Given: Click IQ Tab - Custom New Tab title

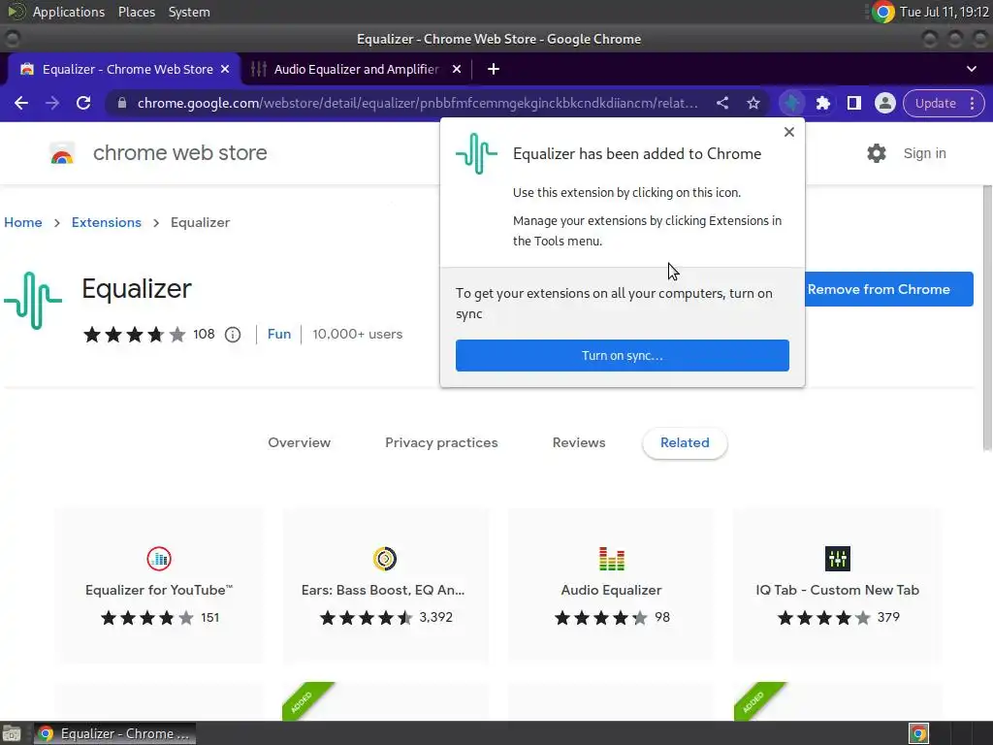Looking at the screenshot, I should click(x=837, y=591).
